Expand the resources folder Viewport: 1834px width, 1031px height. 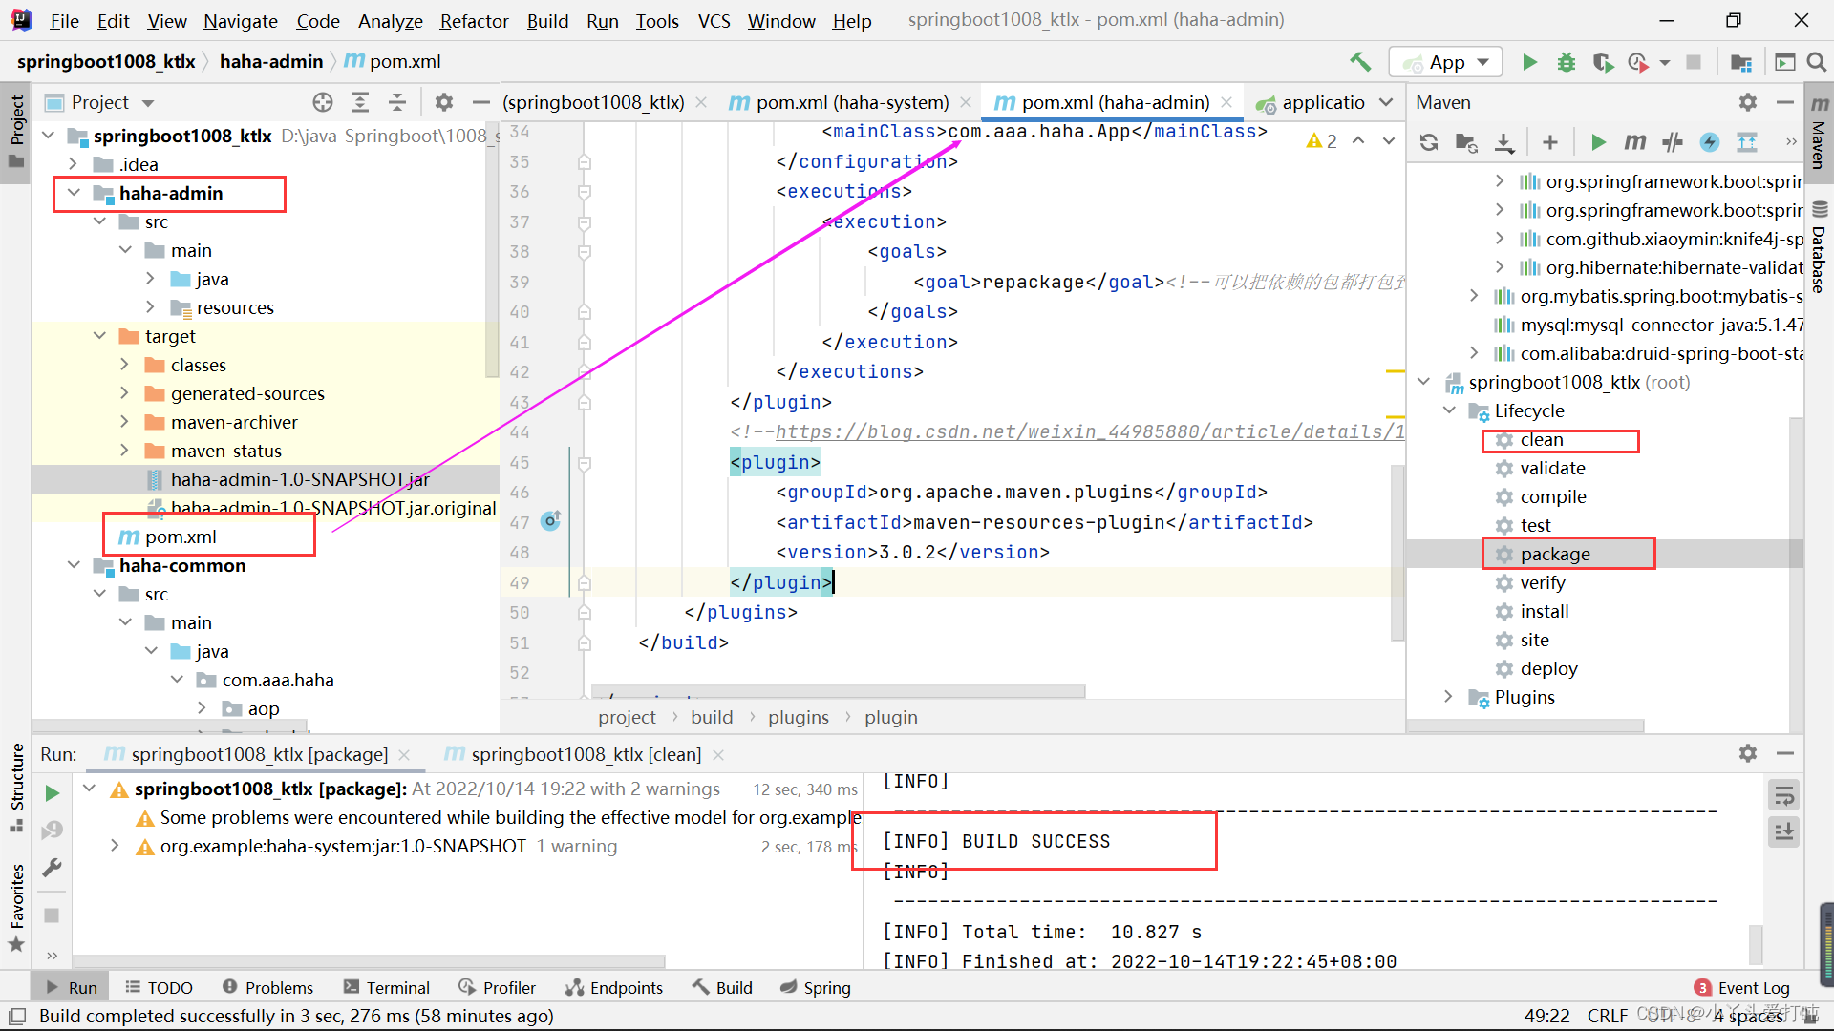(x=151, y=307)
